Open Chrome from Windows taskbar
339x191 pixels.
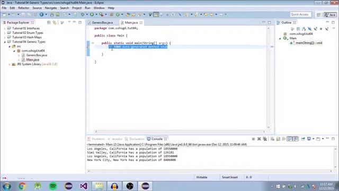pyautogui.click(x=22, y=186)
